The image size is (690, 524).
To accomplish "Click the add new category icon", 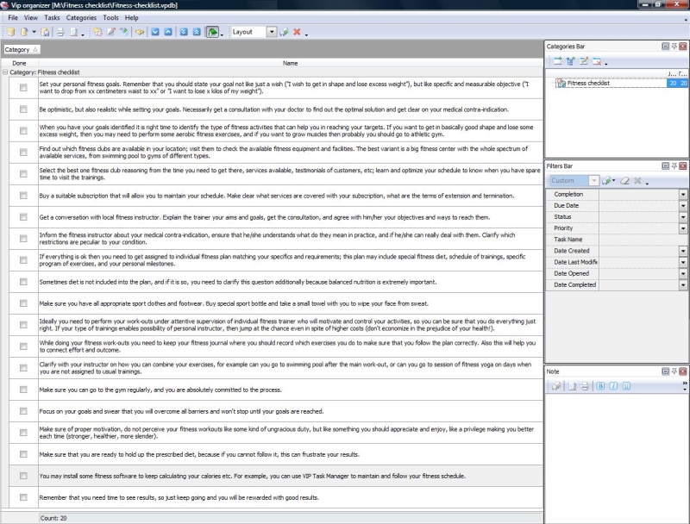I will 557,61.
